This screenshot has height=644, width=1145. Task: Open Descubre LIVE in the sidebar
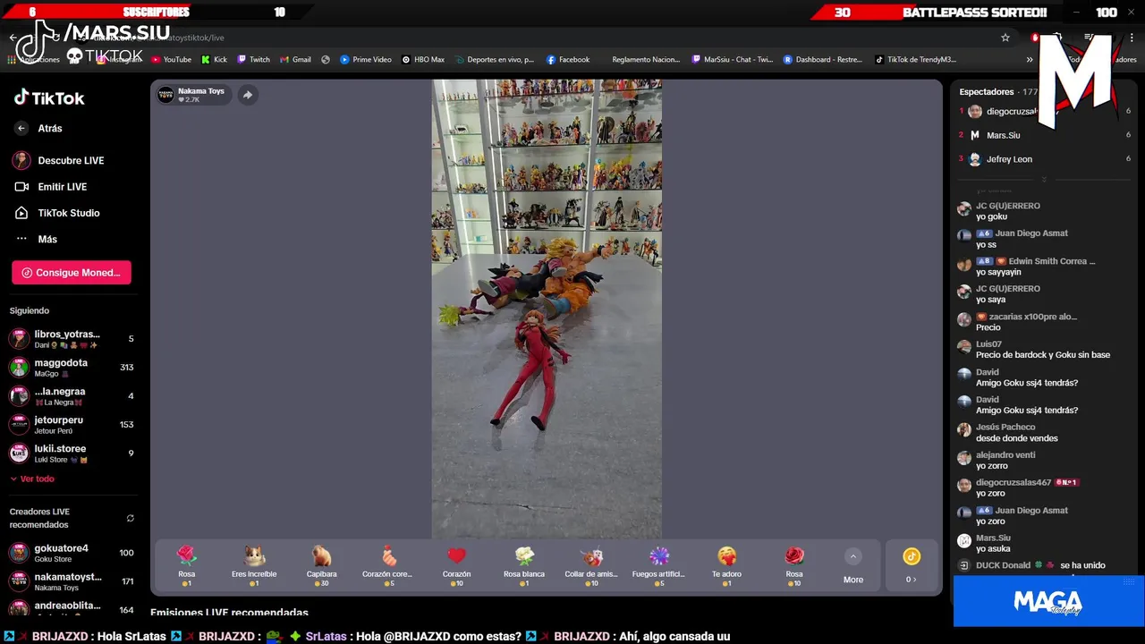(59, 160)
